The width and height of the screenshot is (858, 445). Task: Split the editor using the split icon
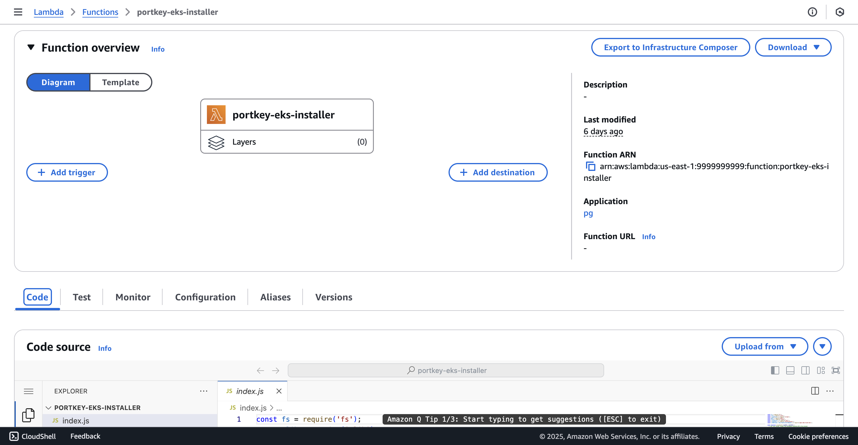[815, 391]
